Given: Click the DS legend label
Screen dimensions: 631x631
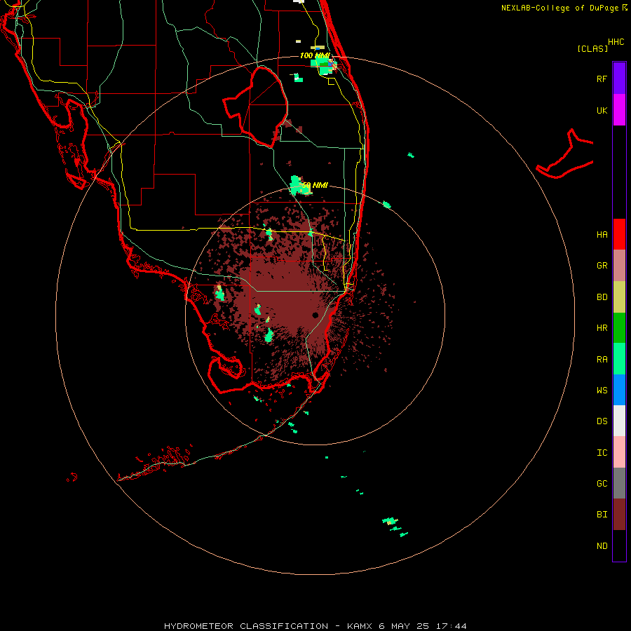Looking at the screenshot, I should [602, 421].
